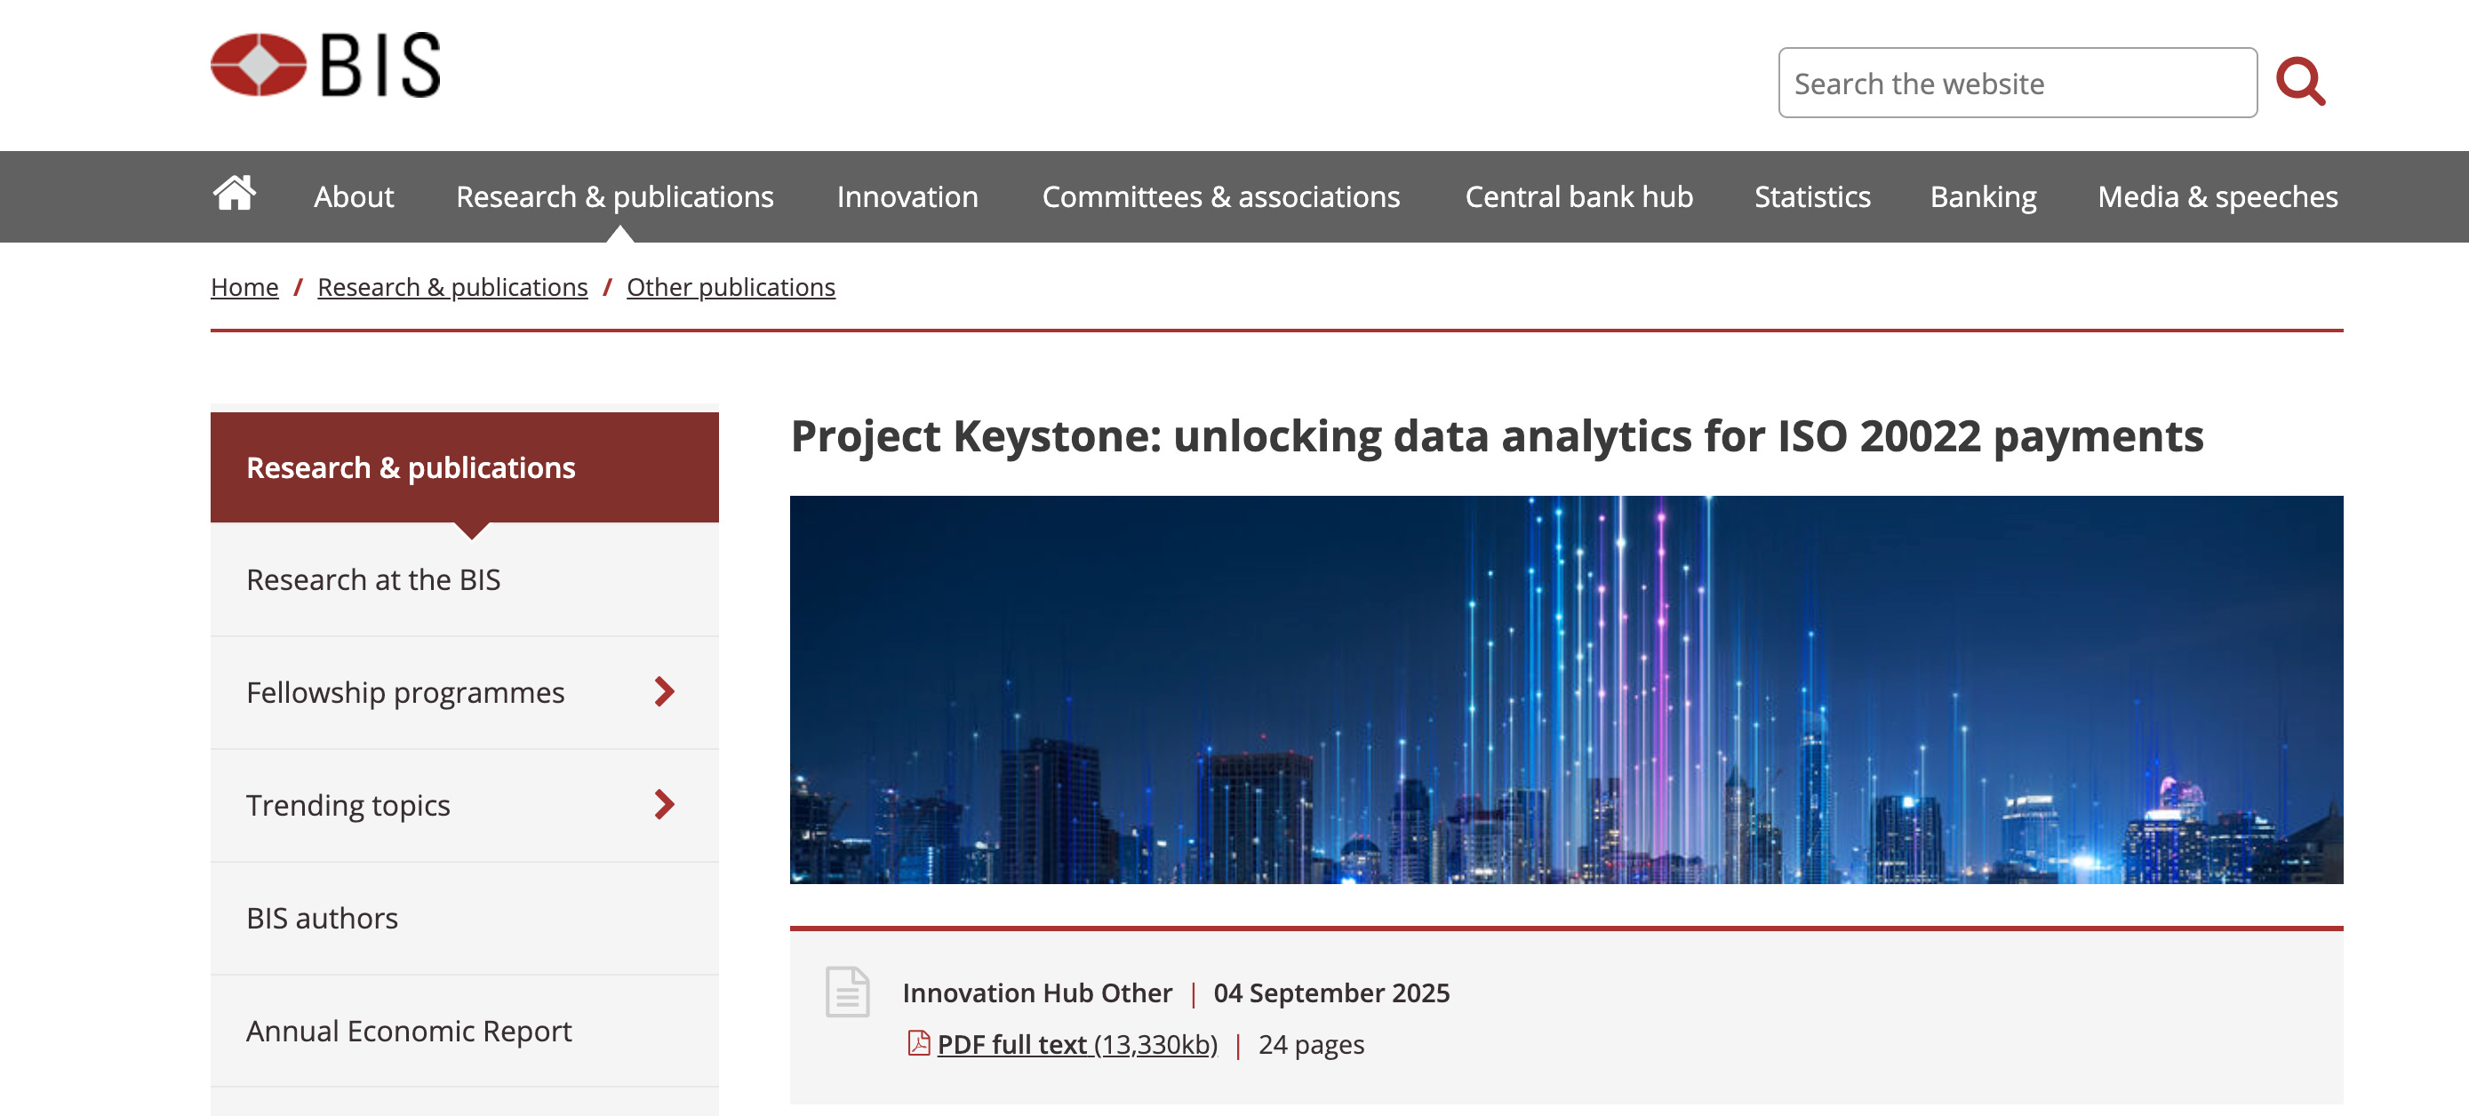Open Research & publications nav menu

(614, 196)
